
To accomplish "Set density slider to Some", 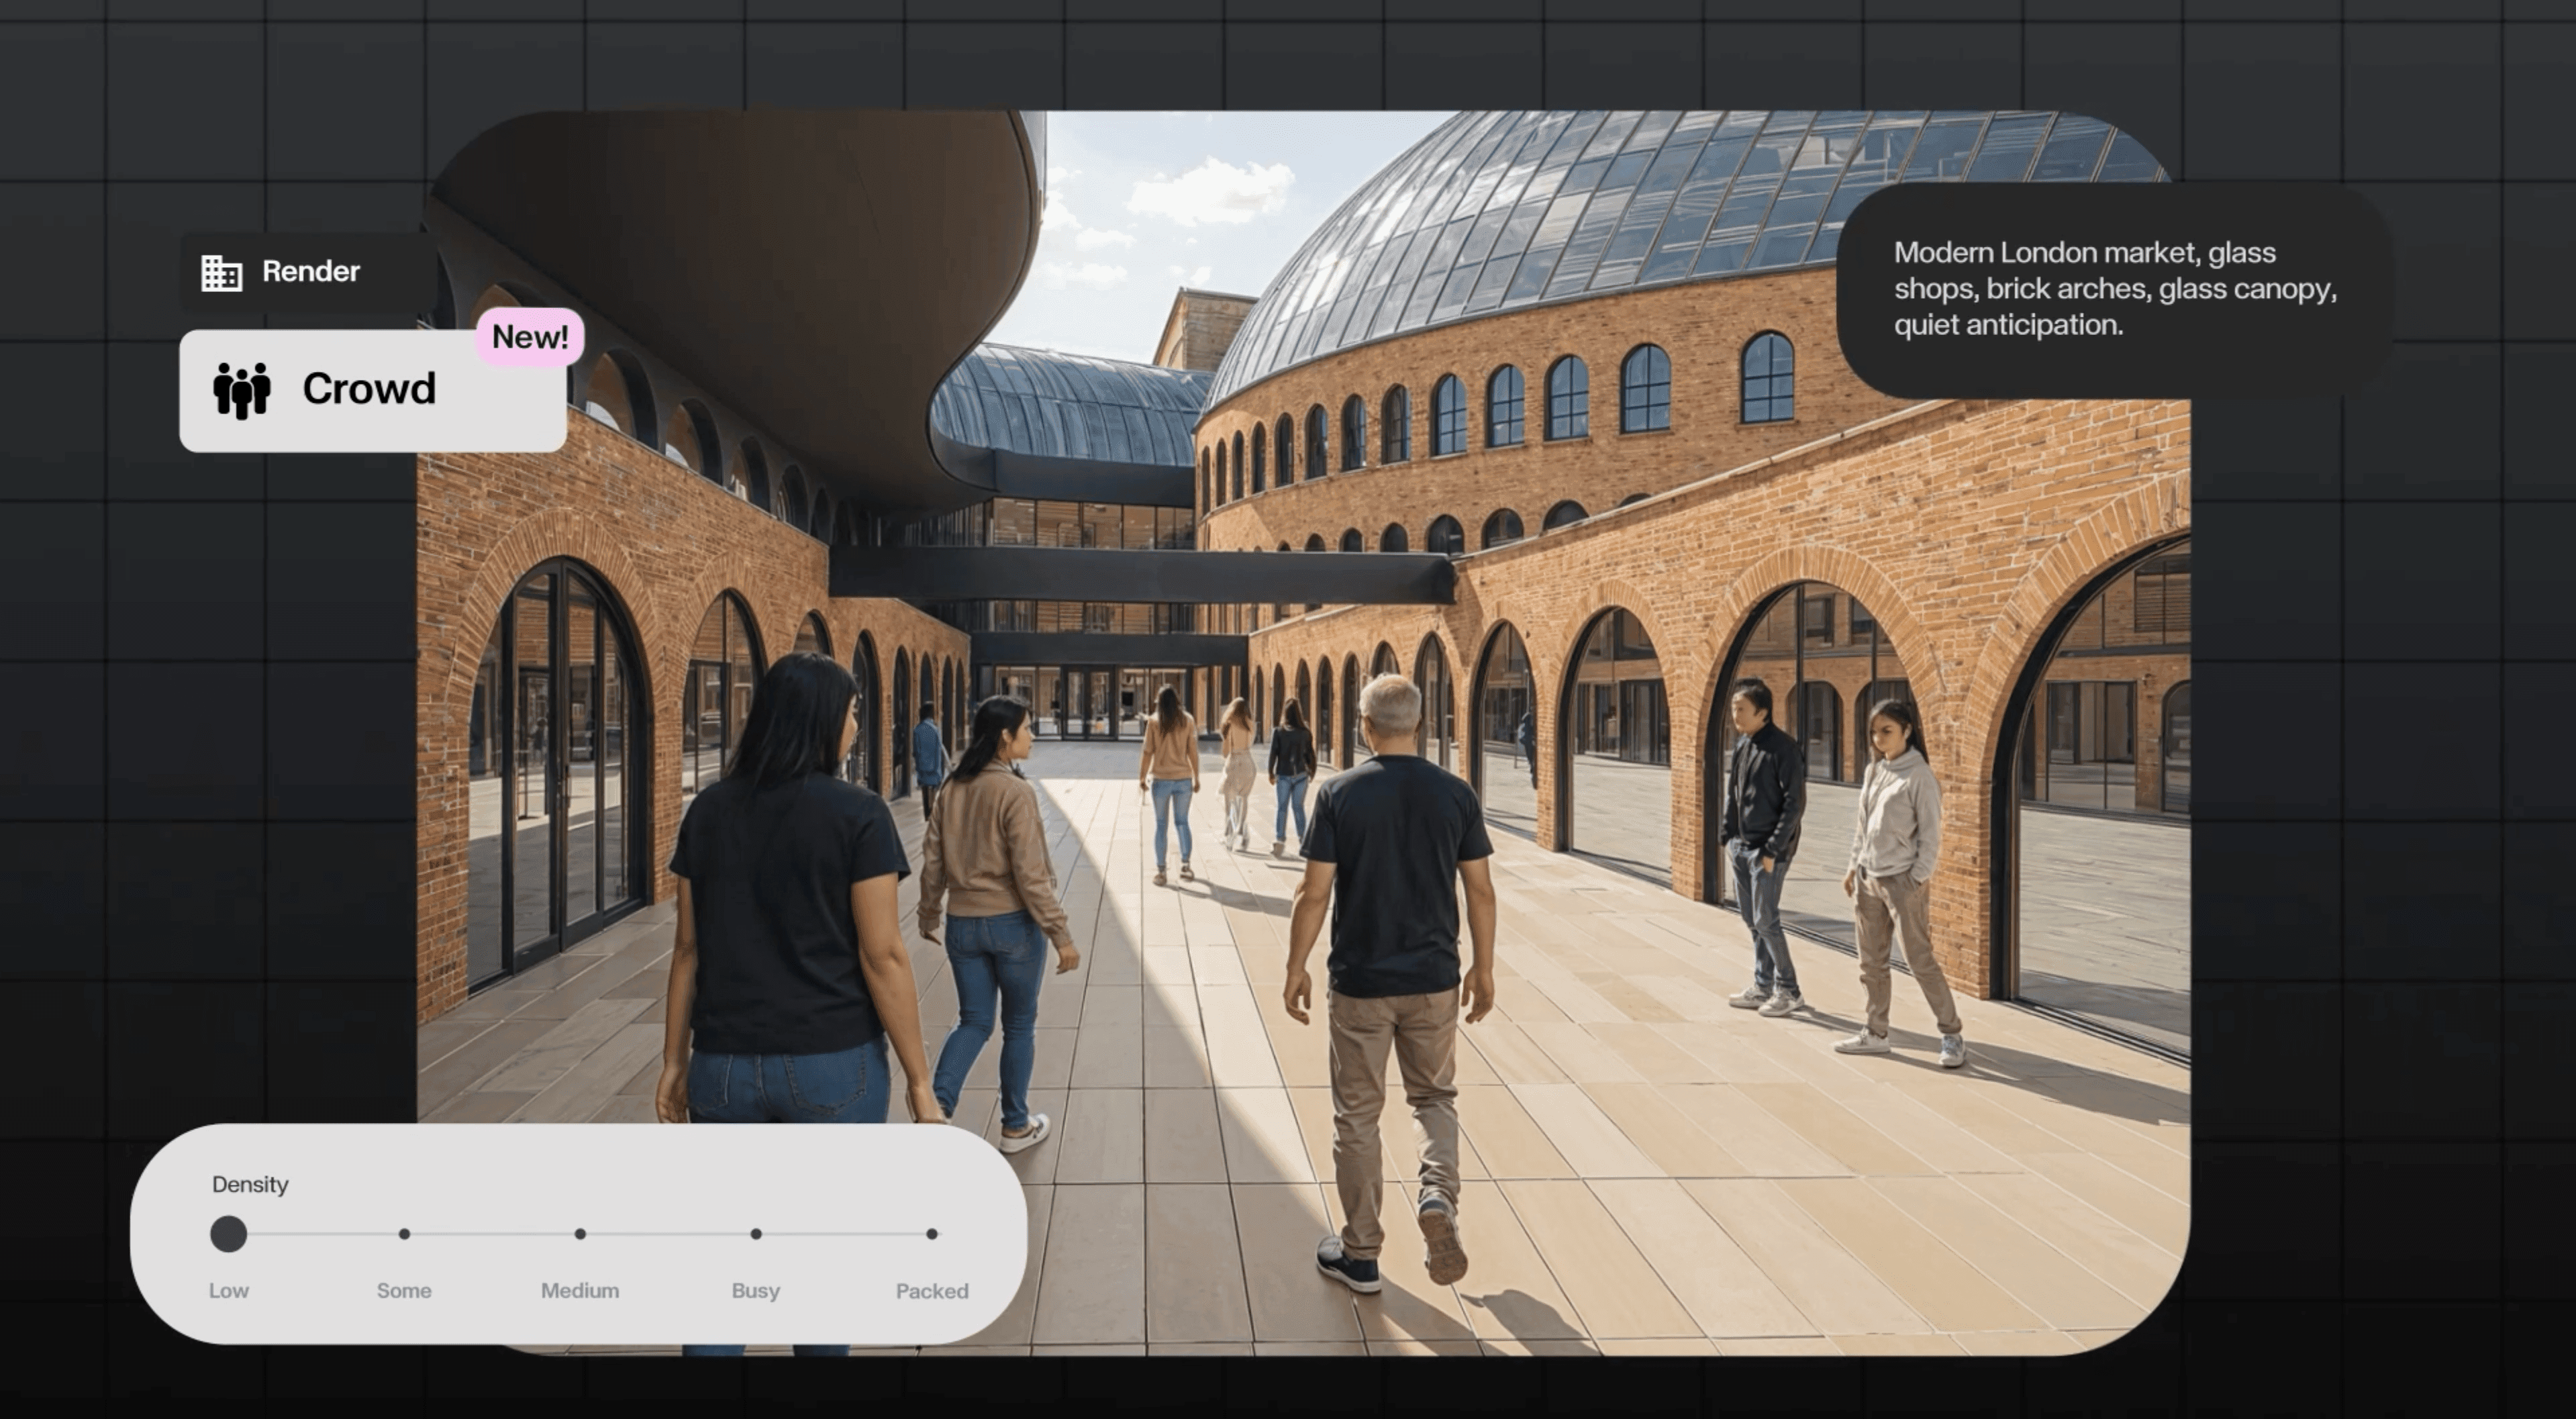I will pyautogui.click(x=404, y=1234).
